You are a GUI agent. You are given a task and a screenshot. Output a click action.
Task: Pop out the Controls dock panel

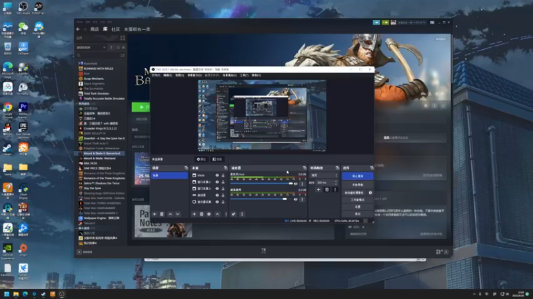[x=372, y=168]
